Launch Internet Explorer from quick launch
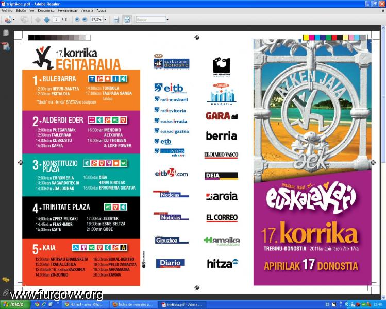 pyautogui.click(x=44, y=304)
